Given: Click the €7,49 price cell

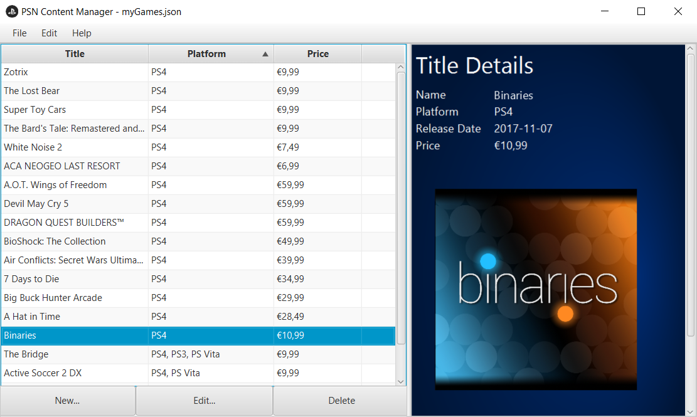Looking at the screenshot, I should click(318, 147).
